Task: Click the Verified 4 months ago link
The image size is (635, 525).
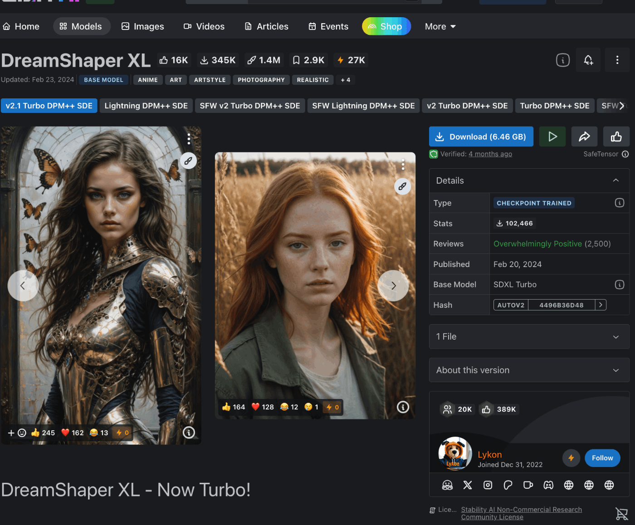Action: point(490,154)
